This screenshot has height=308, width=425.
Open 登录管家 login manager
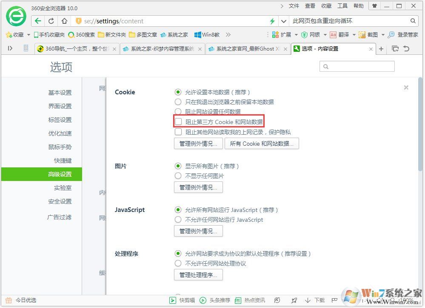(x=404, y=35)
